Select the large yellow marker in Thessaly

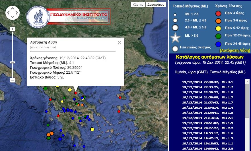pos(70,90)
